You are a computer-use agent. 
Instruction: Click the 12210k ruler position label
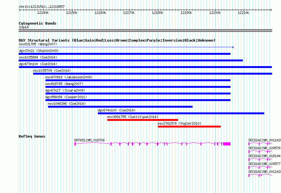243,13
